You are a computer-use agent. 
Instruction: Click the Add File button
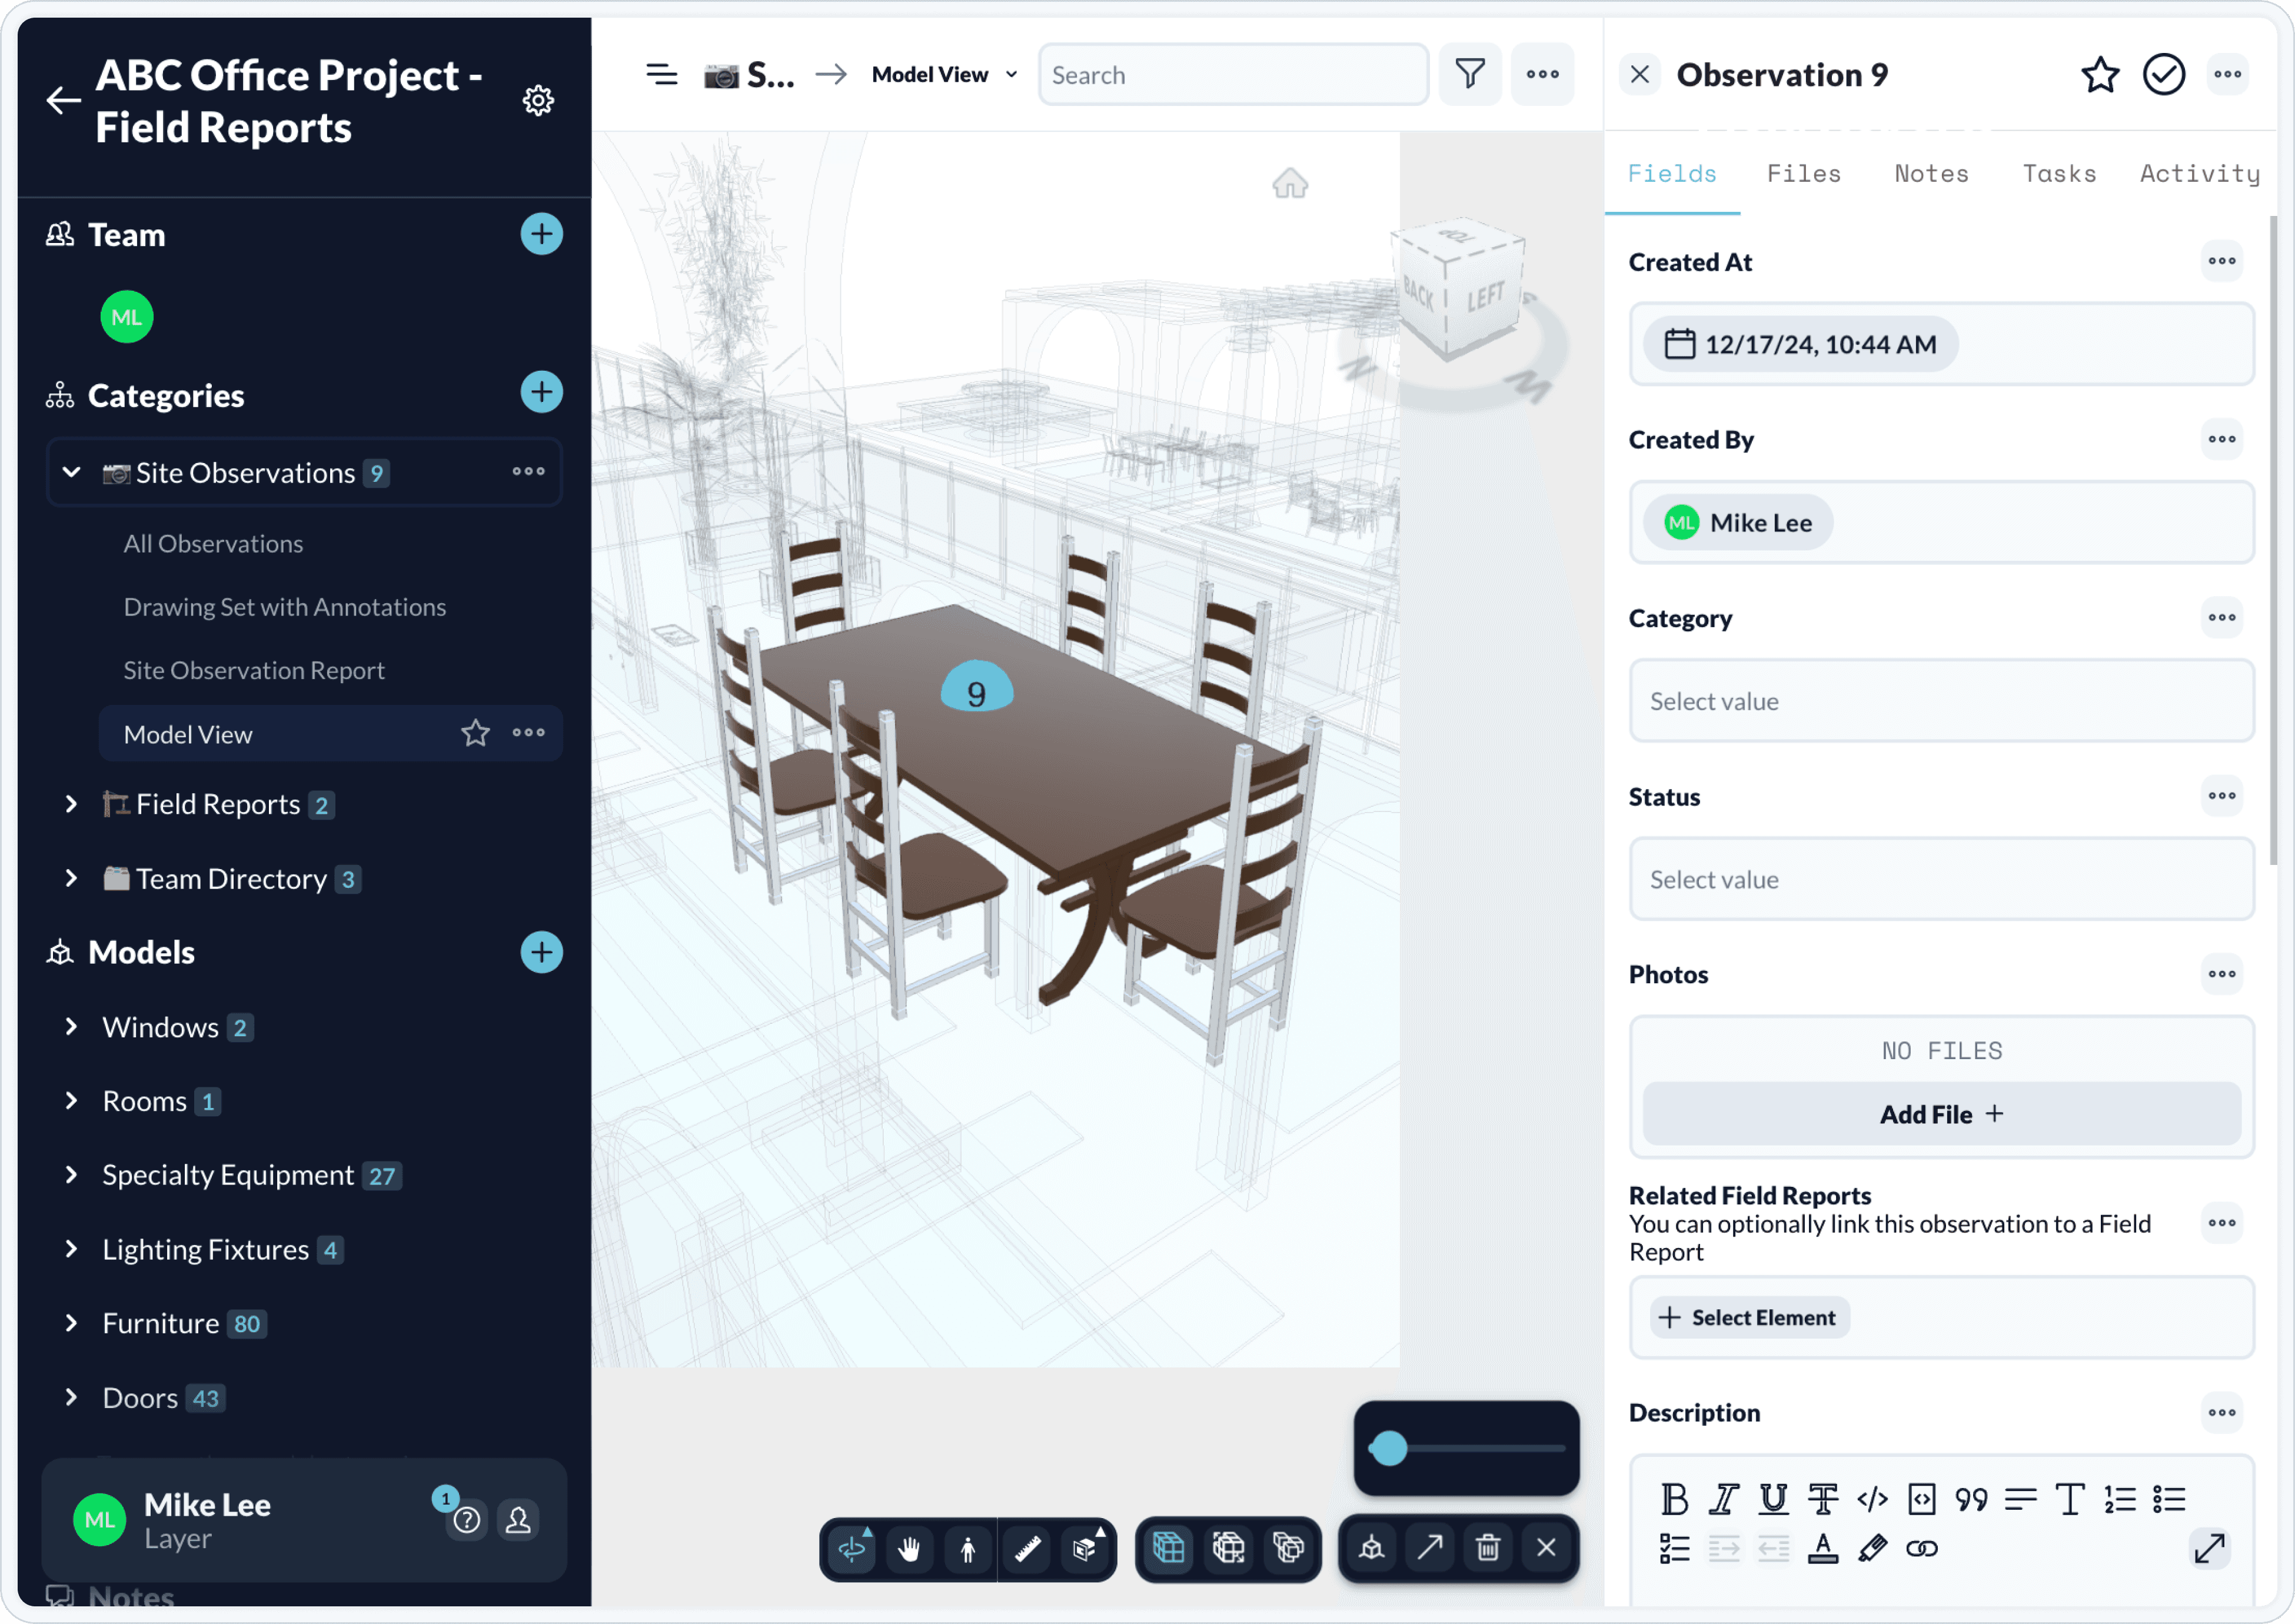tap(1941, 1114)
